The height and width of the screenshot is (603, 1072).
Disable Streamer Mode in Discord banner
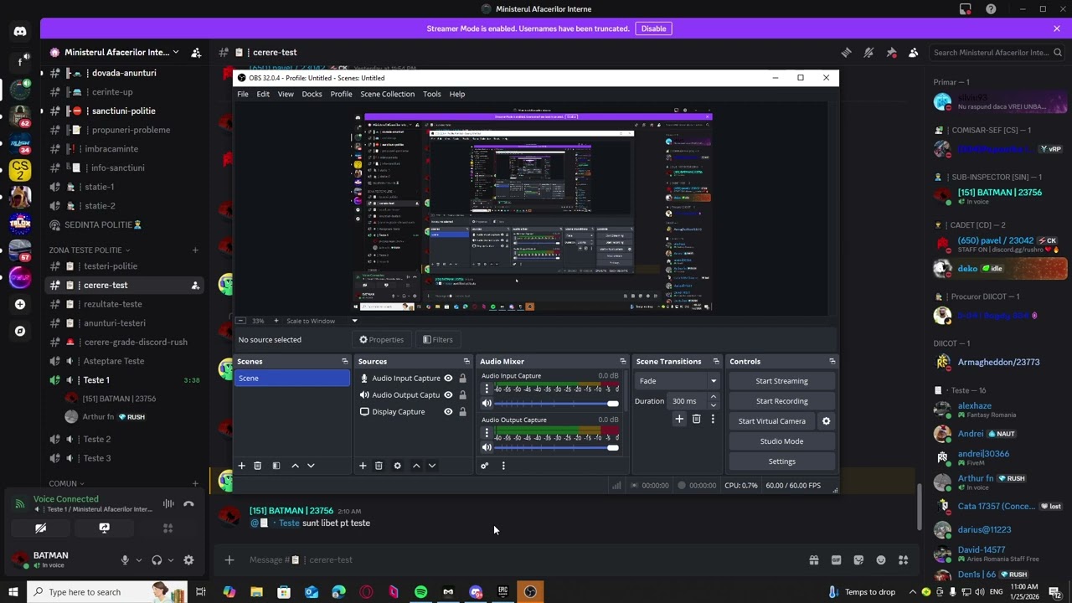(x=653, y=28)
